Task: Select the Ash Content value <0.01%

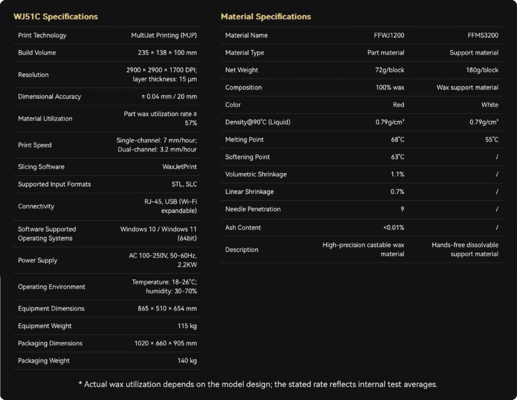Action: click(x=393, y=228)
